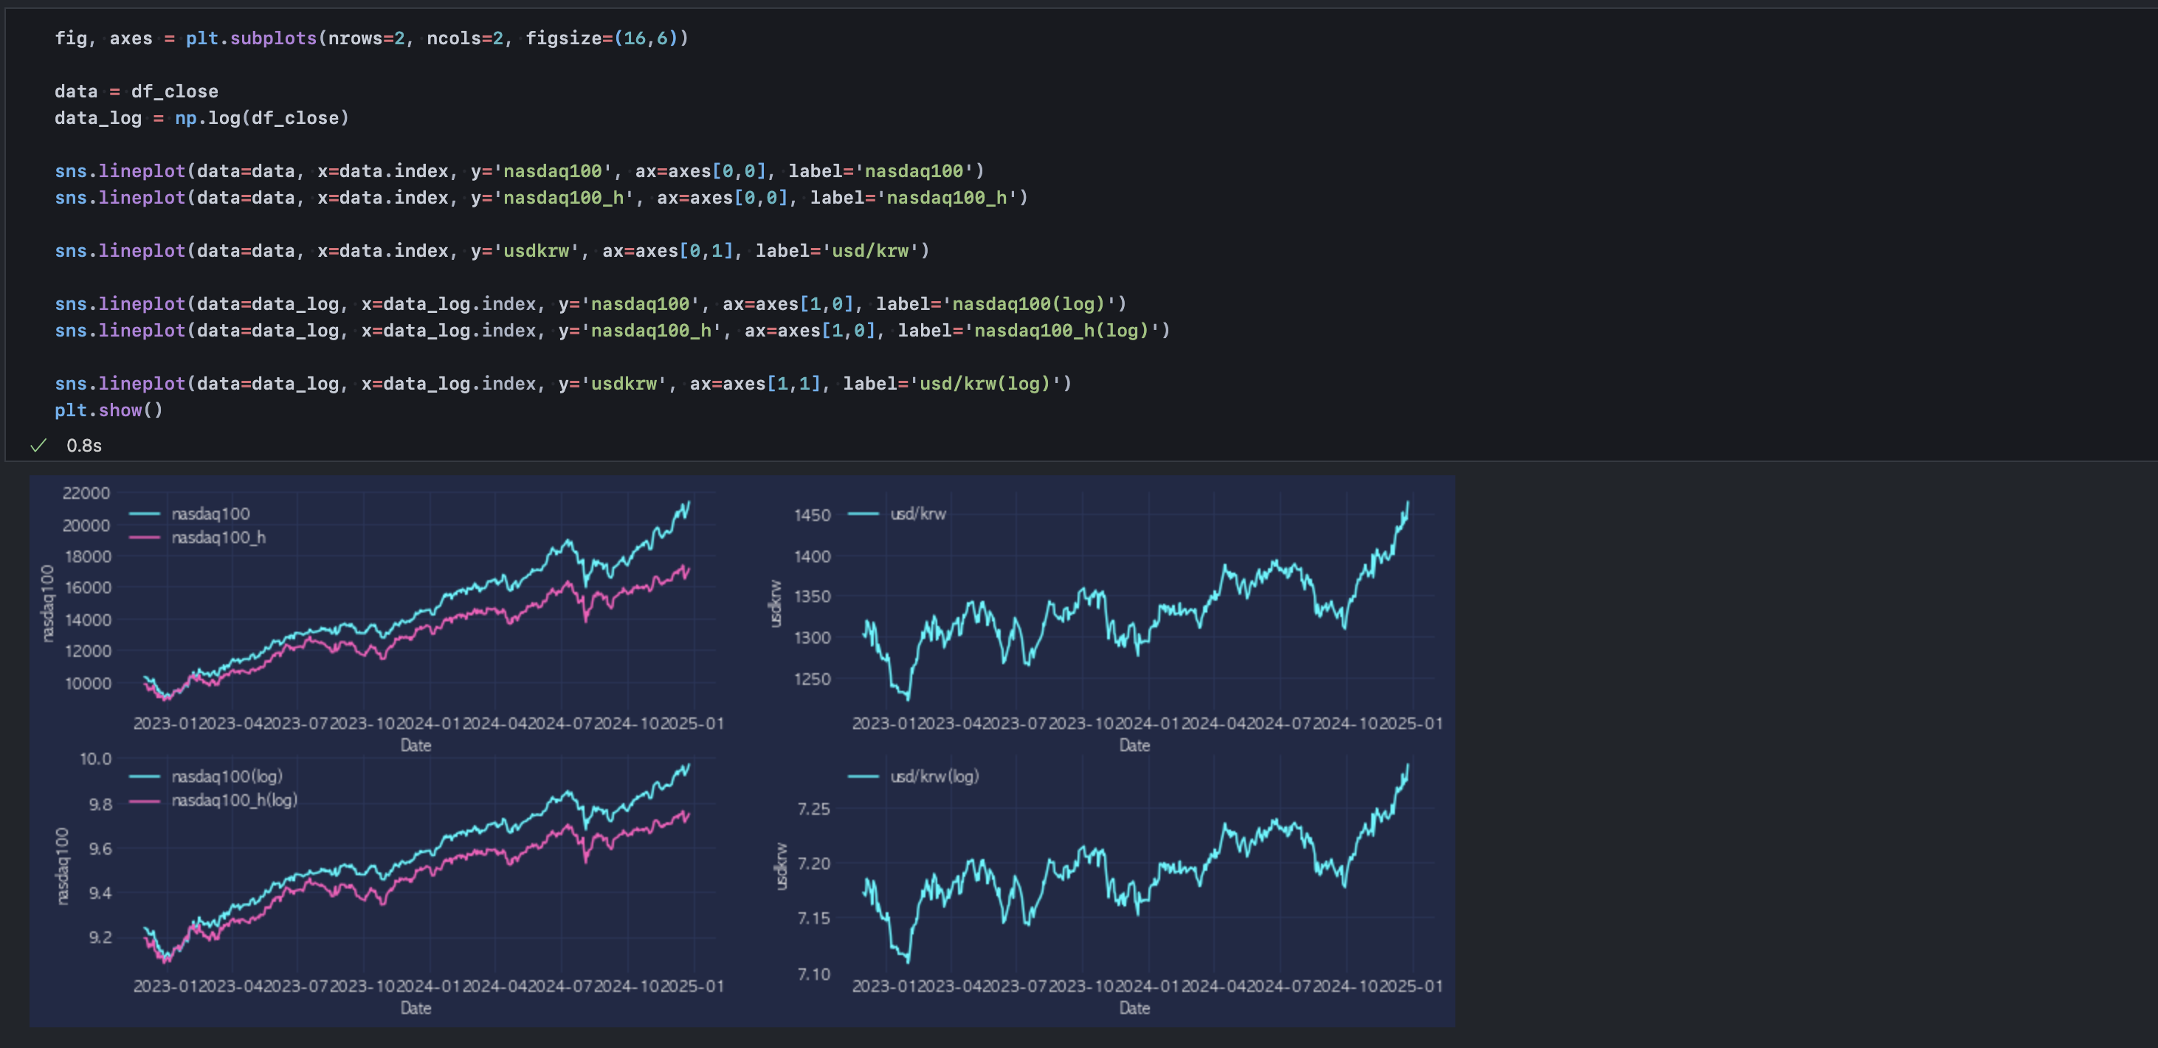The image size is (2158, 1048).
Task: Place cursor on plt.subplots in first line
Action: click(x=250, y=38)
